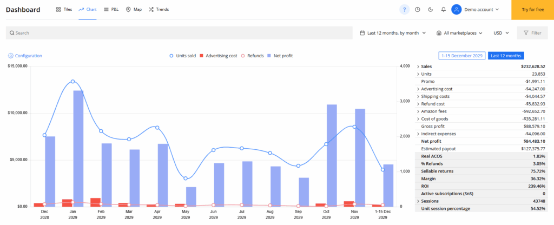The height and width of the screenshot is (225, 554).
Task: Select the 1-15 December 2029 button
Action: coord(461,56)
